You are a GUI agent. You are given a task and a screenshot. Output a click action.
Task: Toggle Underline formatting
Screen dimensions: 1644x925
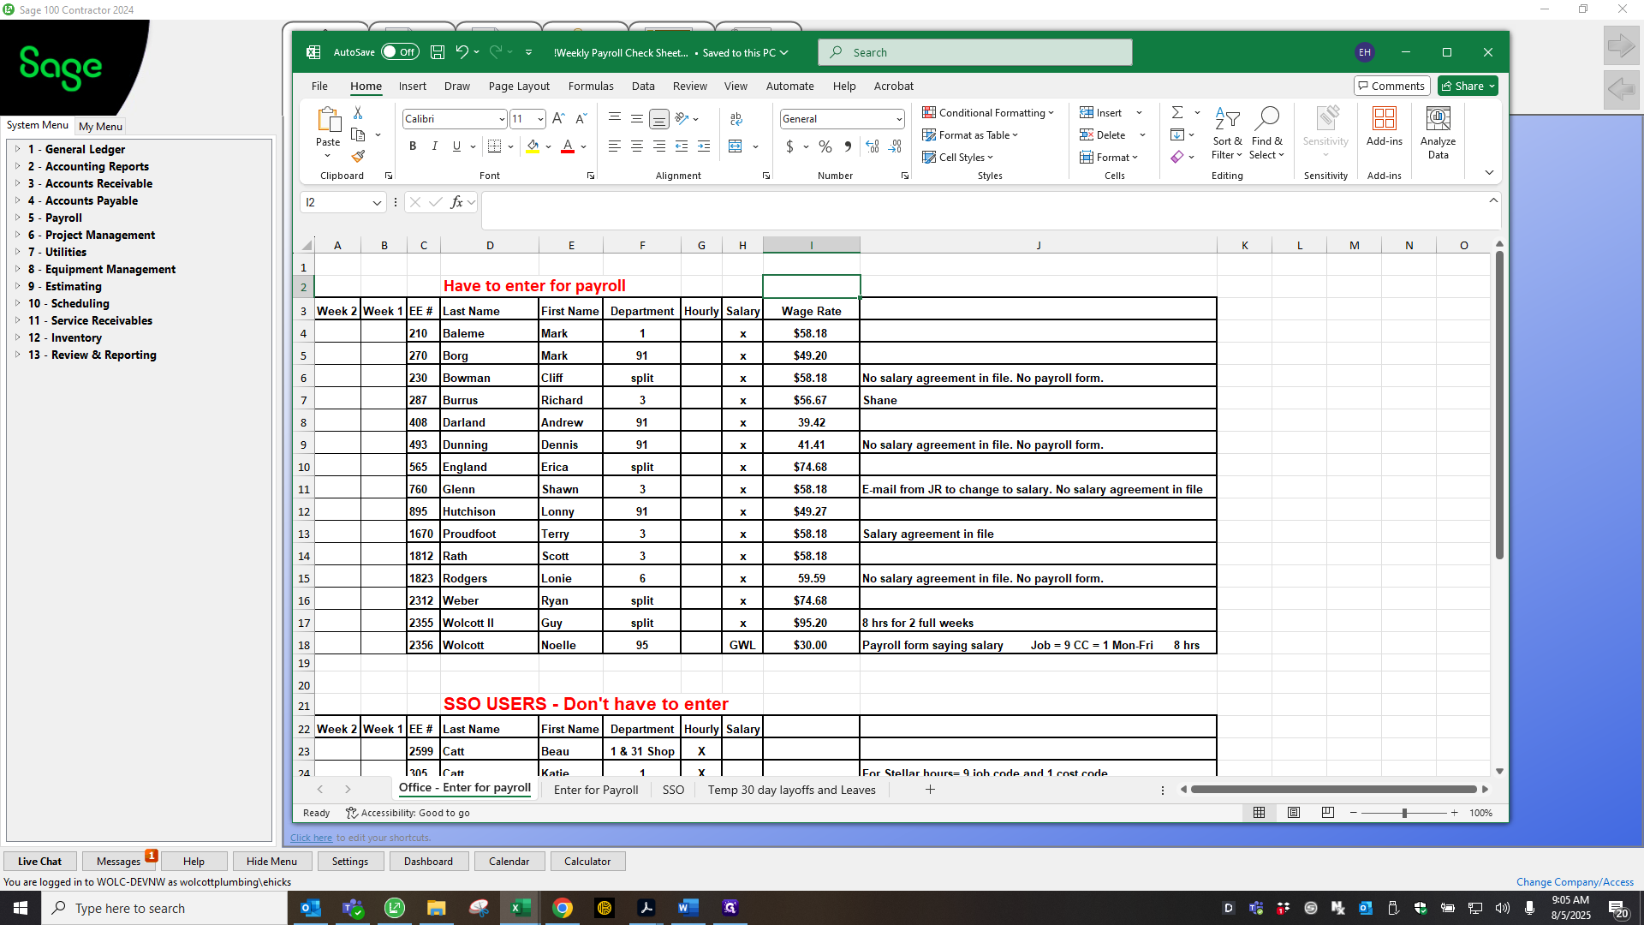tap(456, 146)
